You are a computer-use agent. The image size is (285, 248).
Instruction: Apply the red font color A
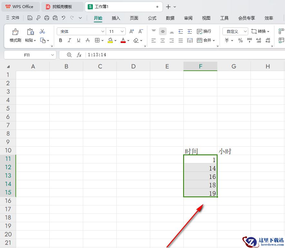123,40
